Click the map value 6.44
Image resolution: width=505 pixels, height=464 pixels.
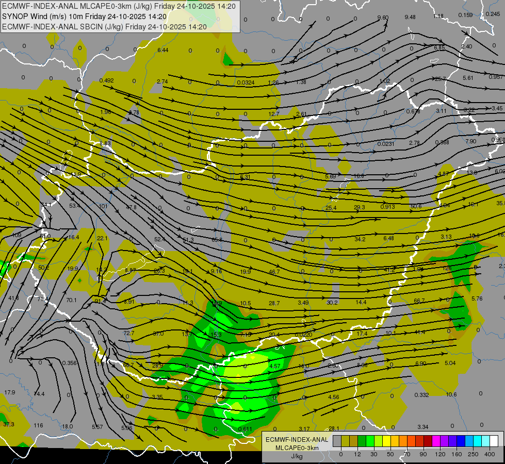163,50
